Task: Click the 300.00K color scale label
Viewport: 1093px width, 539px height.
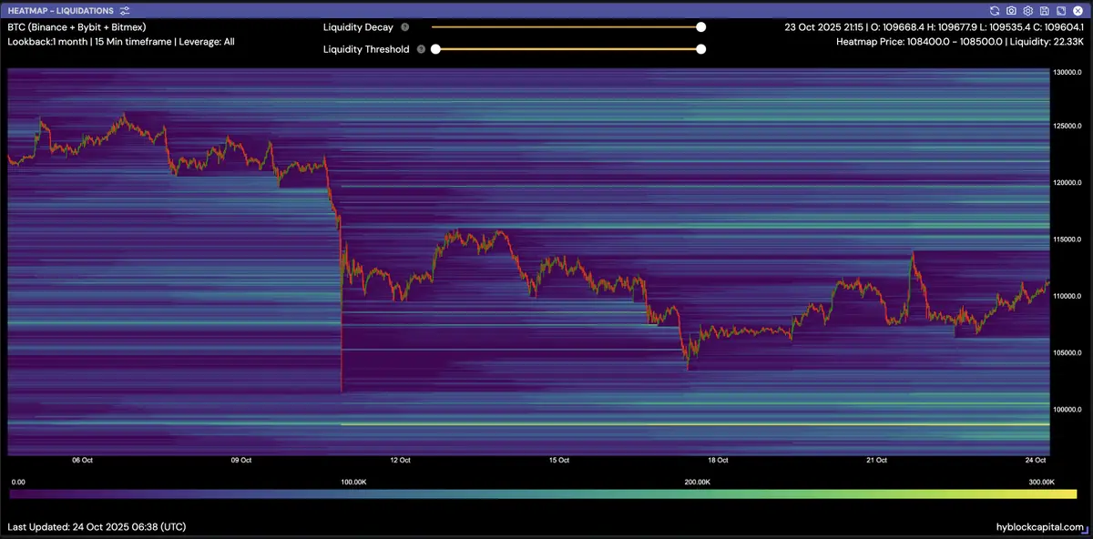Action: click(x=1041, y=482)
